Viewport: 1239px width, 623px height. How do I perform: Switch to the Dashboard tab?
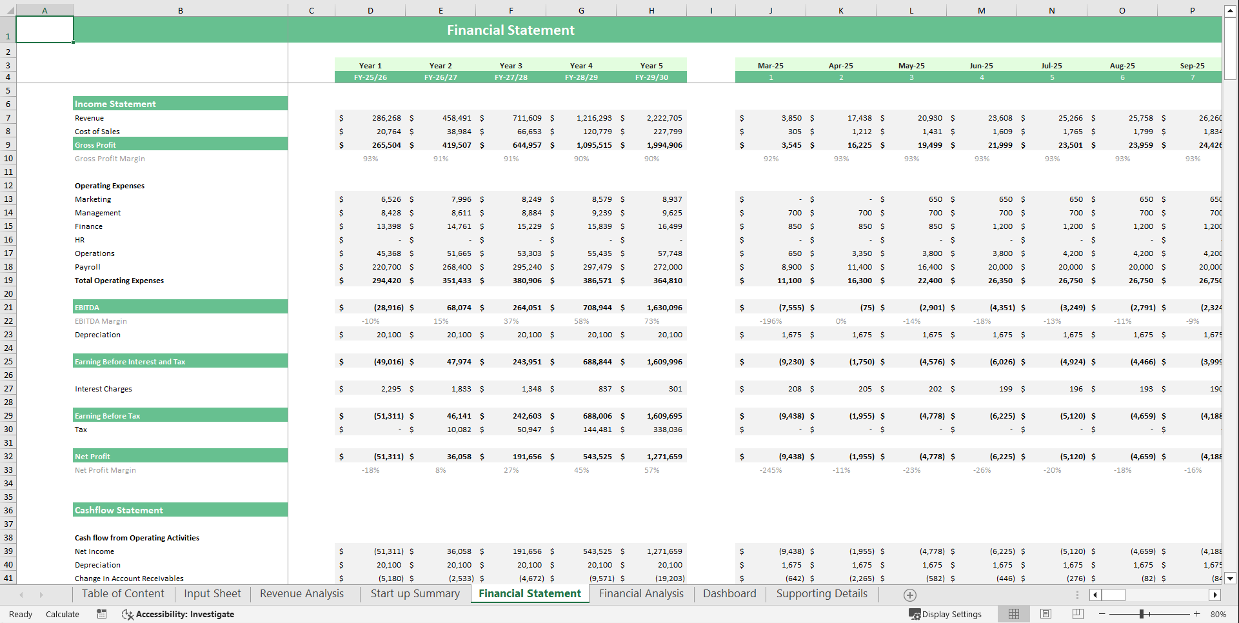click(729, 593)
